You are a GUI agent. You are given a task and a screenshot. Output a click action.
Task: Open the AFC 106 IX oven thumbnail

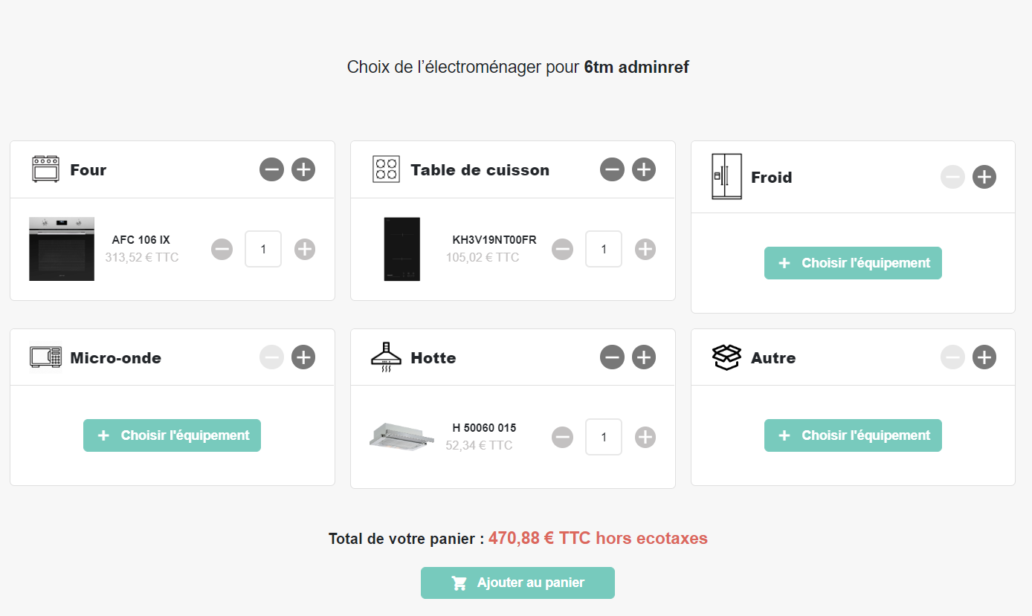click(62, 249)
